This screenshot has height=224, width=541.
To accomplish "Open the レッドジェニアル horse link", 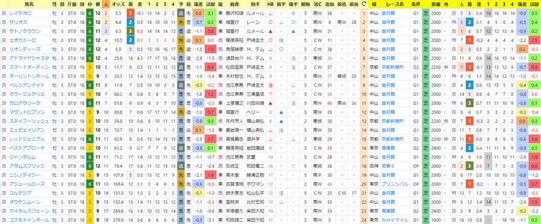I will (x=27, y=139).
